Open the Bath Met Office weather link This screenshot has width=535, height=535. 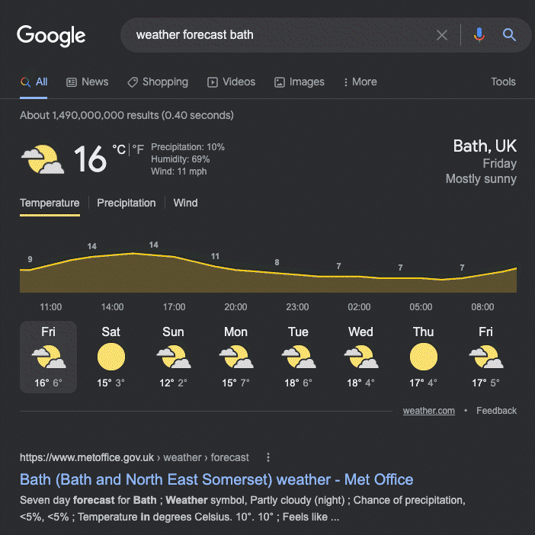(x=216, y=479)
